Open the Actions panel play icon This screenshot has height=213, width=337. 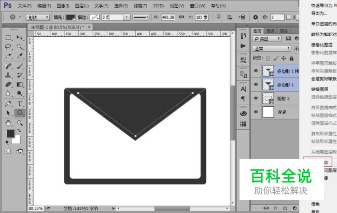click(243, 46)
